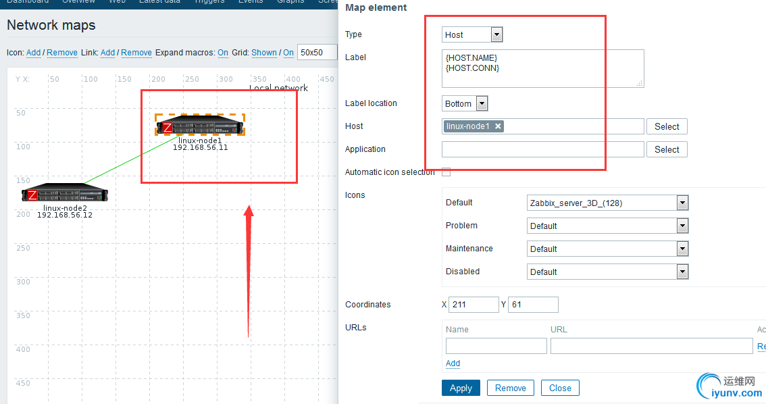Open the Latest data menu item
766x404 pixels.
point(159,1)
